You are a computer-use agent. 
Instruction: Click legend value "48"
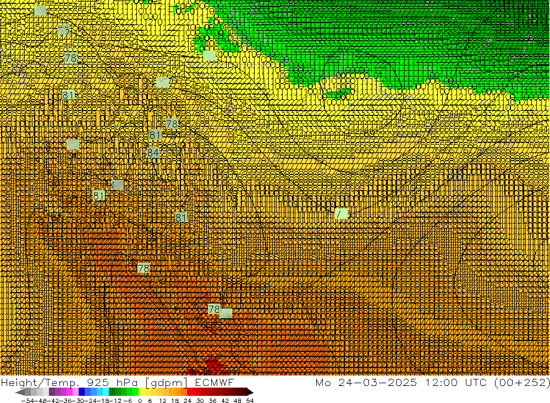click(x=238, y=401)
